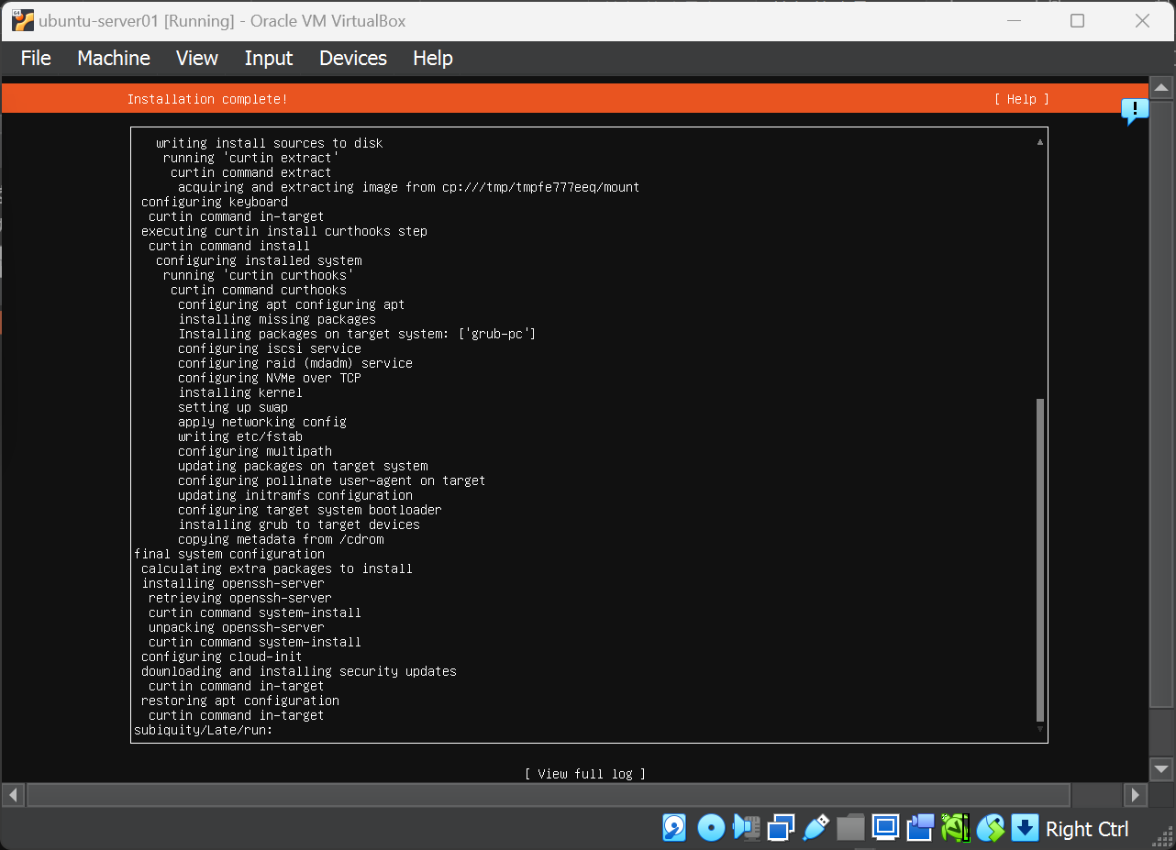This screenshot has height=850, width=1176.
Task: Click the keyboard capture arrow icon
Action: (x=1025, y=828)
